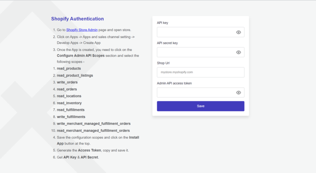Click the Shopify Authentication heading
316x173 pixels.
click(77, 19)
